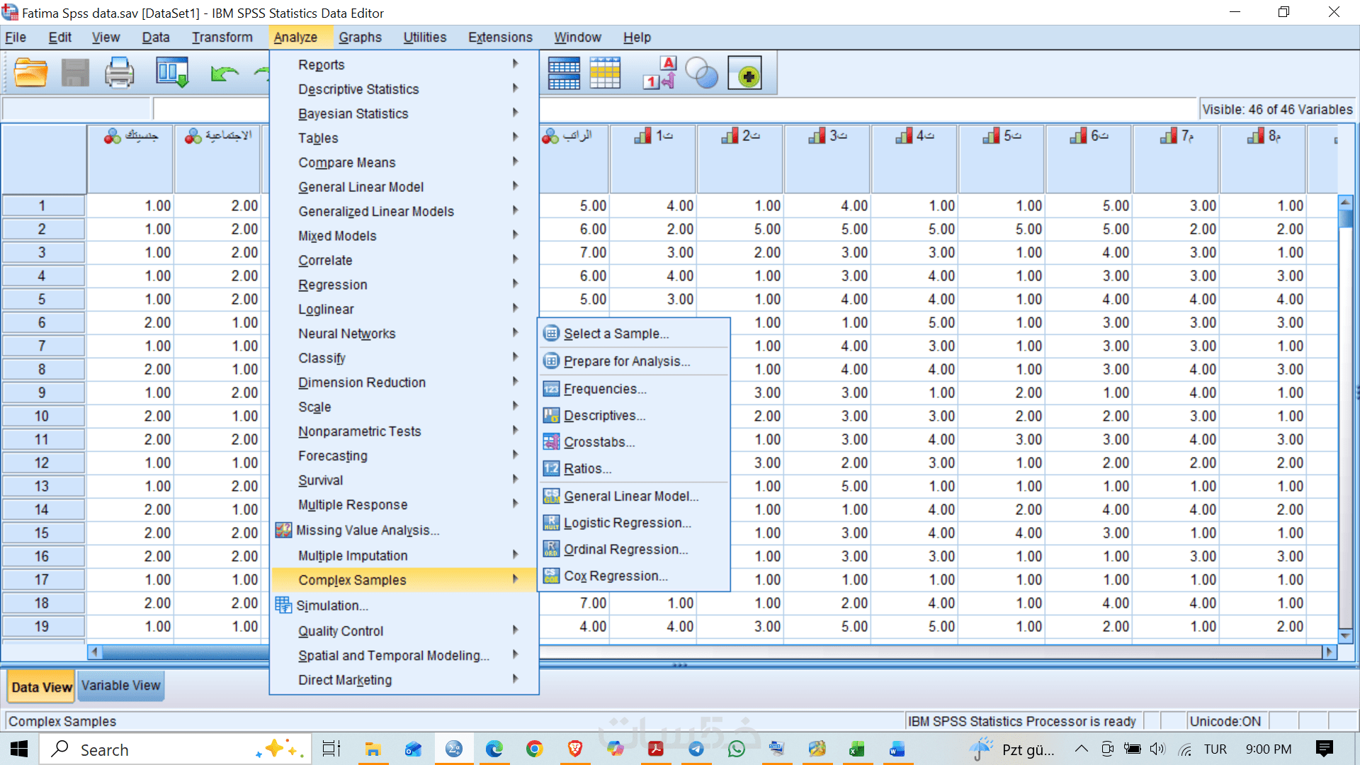Select row 10 header
Viewport: 1360px width, 765px height.
(x=42, y=416)
